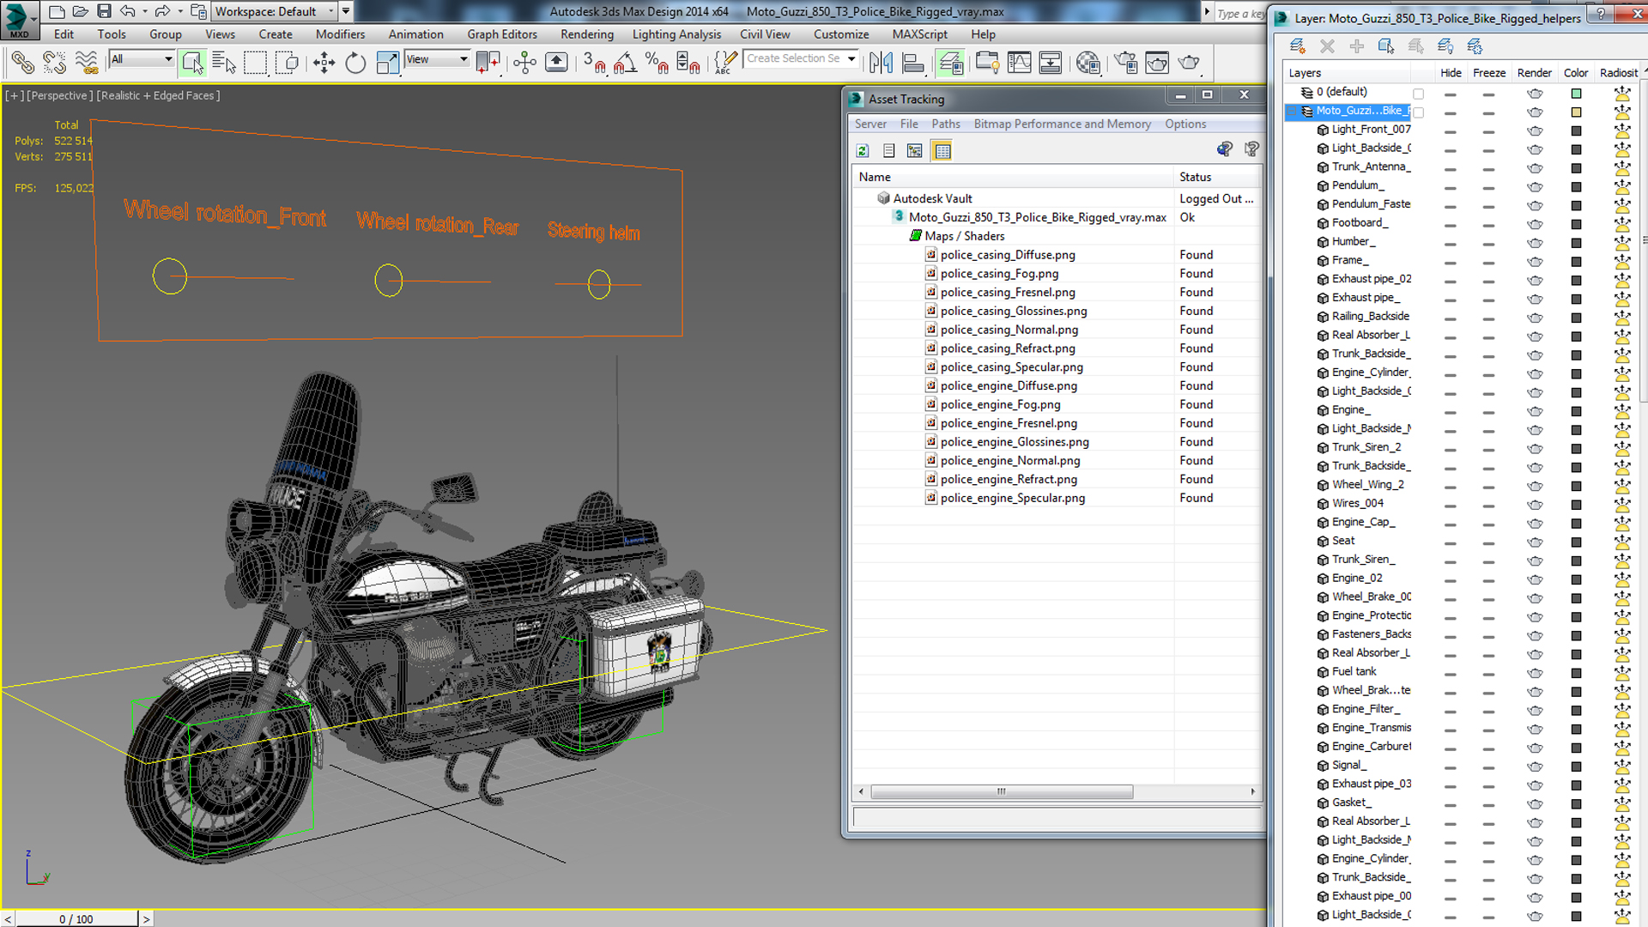This screenshot has height=927, width=1648.
Task: Toggle Render teapot for Pendulum_ item
Action: pyautogui.click(x=1535, y=187)
